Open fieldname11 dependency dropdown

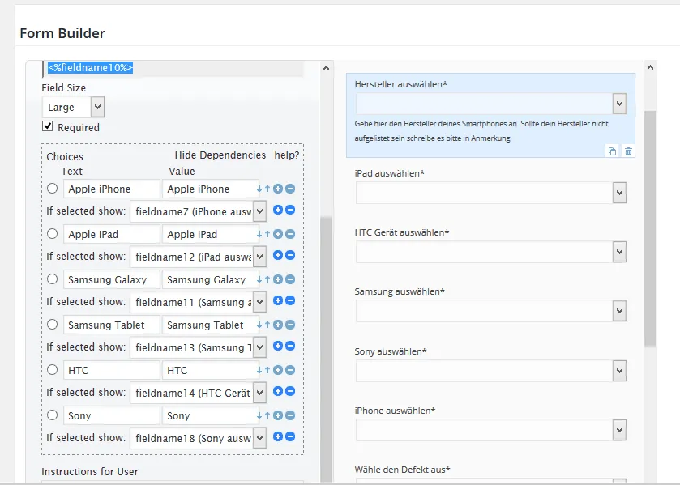tap(199, 302)
